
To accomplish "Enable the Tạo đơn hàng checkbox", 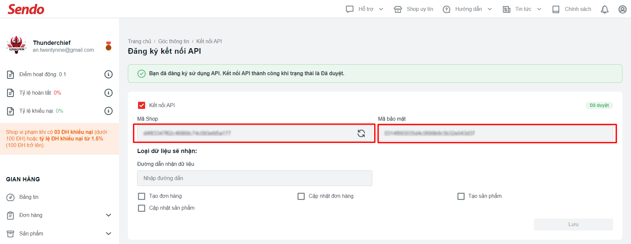I will (141, 196).
